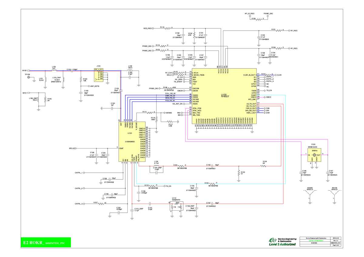Viewport: 364px width, 257px height.
Task: Click the OSCO net label
Action: [x=268, y=97]
